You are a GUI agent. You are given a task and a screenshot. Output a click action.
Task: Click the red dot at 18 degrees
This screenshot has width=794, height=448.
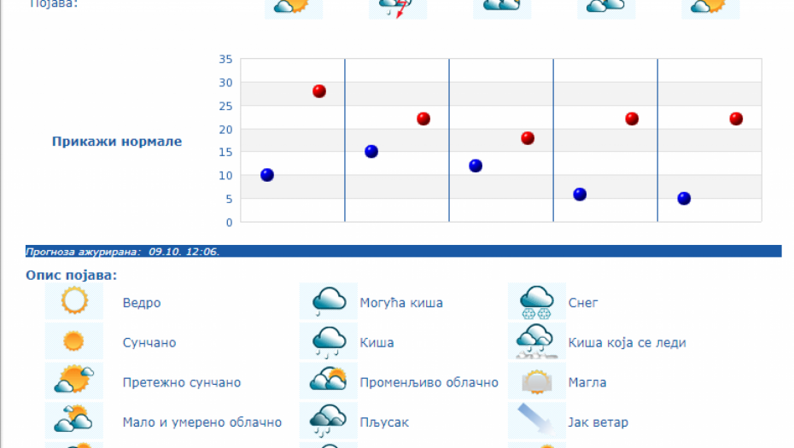point(528,138)
